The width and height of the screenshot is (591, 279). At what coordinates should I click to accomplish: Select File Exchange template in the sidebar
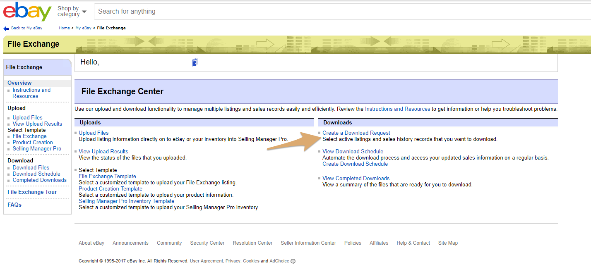29,136
